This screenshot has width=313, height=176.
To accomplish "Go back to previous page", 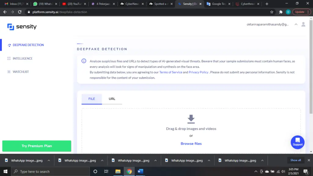I will [5, 12].
